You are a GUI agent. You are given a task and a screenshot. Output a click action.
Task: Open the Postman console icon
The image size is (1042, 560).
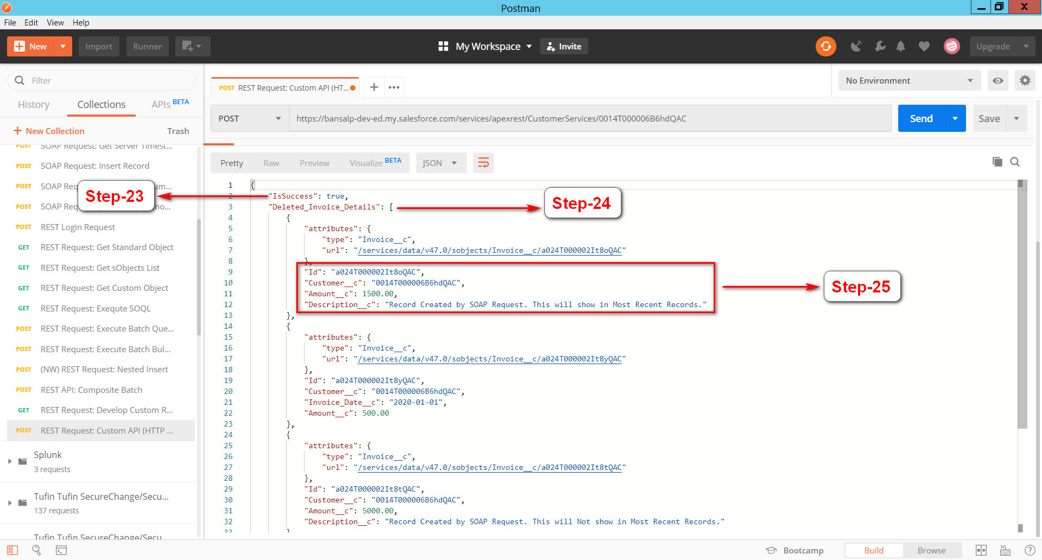tap(61, 550)
